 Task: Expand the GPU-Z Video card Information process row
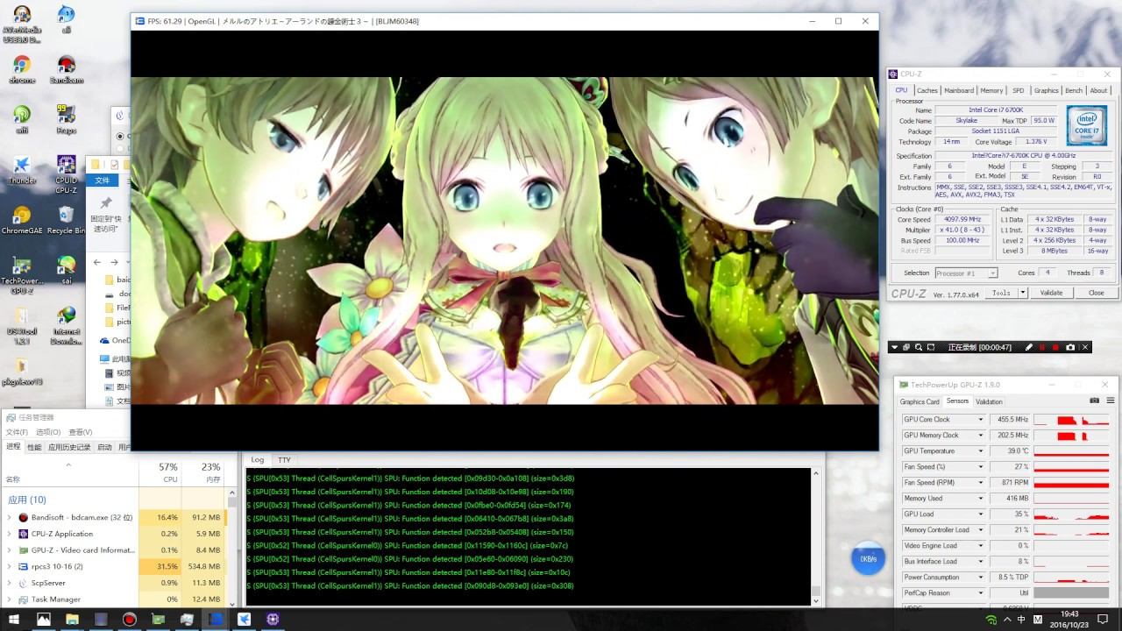[10, 550]
